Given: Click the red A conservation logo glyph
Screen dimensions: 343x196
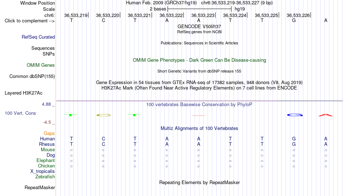Looking at the screenshot, I should 326,115.
